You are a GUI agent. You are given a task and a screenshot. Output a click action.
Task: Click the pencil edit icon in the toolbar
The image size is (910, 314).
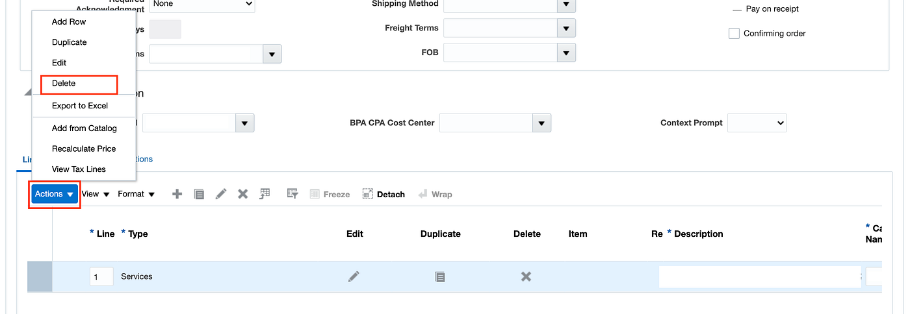[x=221, y=194]
